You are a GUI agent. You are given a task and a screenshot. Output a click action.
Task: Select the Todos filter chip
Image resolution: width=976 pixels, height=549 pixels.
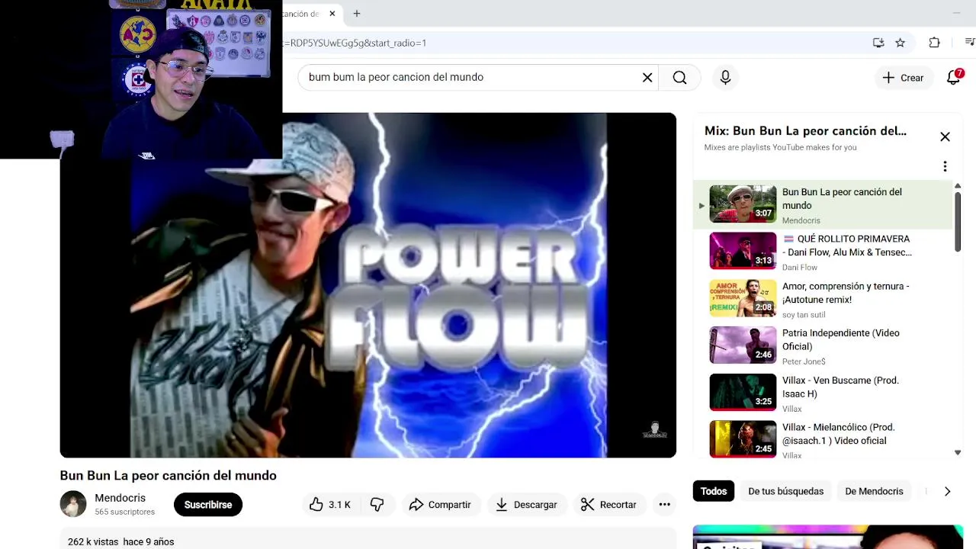(x=713, y=491)
